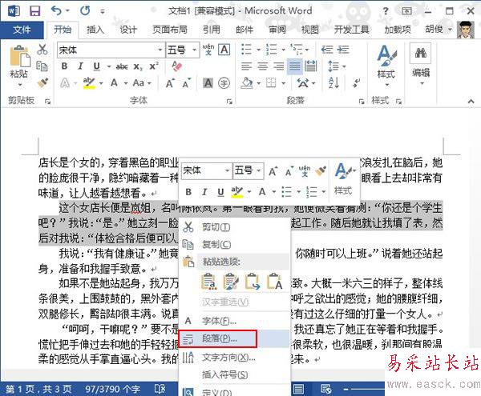Apply highlight color in mini toolbar
The height and width of the screenshot is (396, 481).
236,192
